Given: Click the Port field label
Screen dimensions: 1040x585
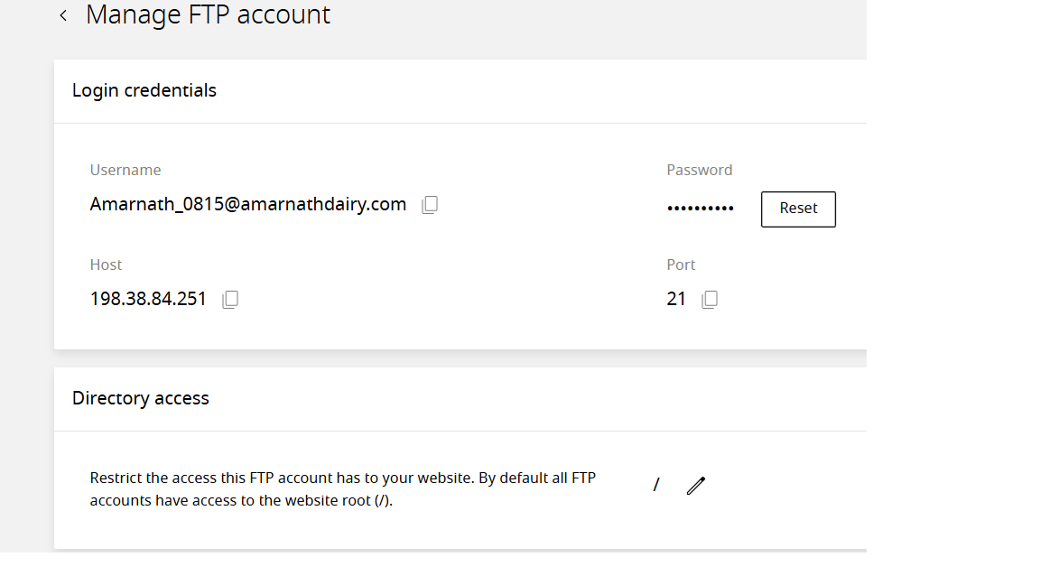Looking at the screenshot, I should [681, 265].
